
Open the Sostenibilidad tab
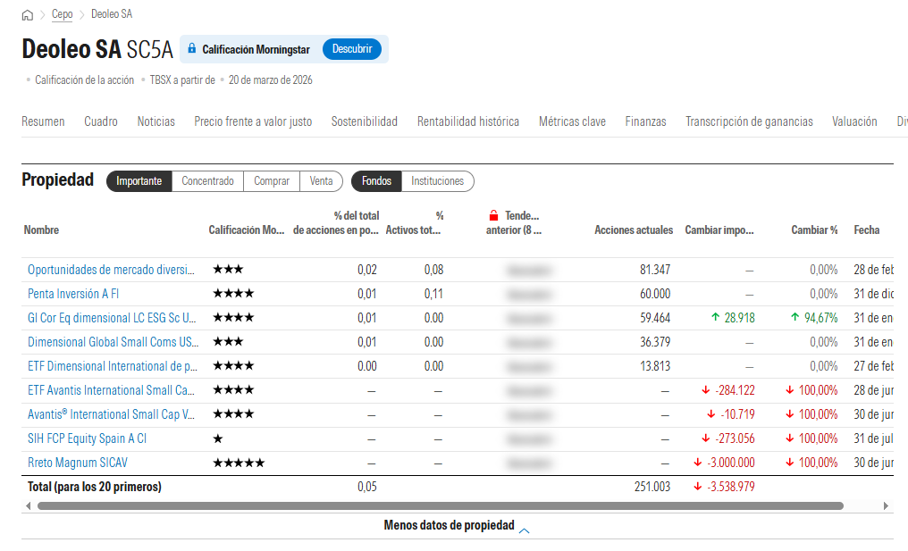[365, 121]
